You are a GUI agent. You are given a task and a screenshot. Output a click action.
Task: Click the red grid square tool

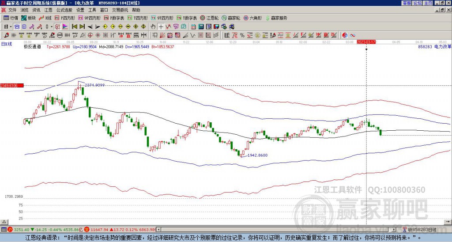point(201,35)
